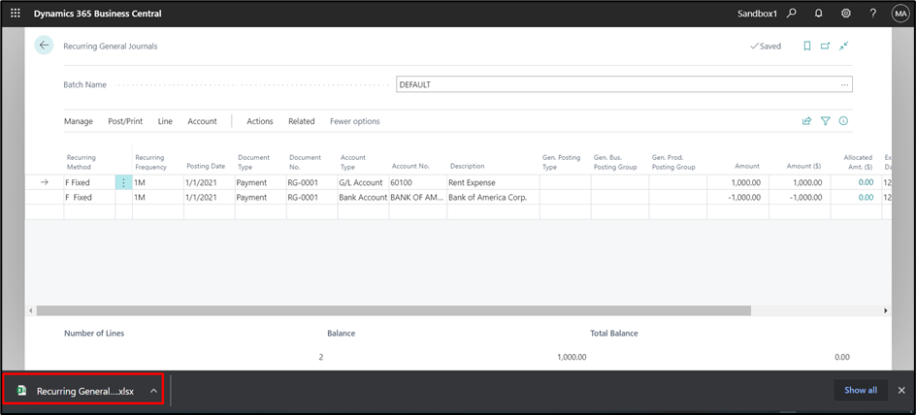Click the Posting Date column header
Screen dimensions: 916x415
tap(206, 167)
